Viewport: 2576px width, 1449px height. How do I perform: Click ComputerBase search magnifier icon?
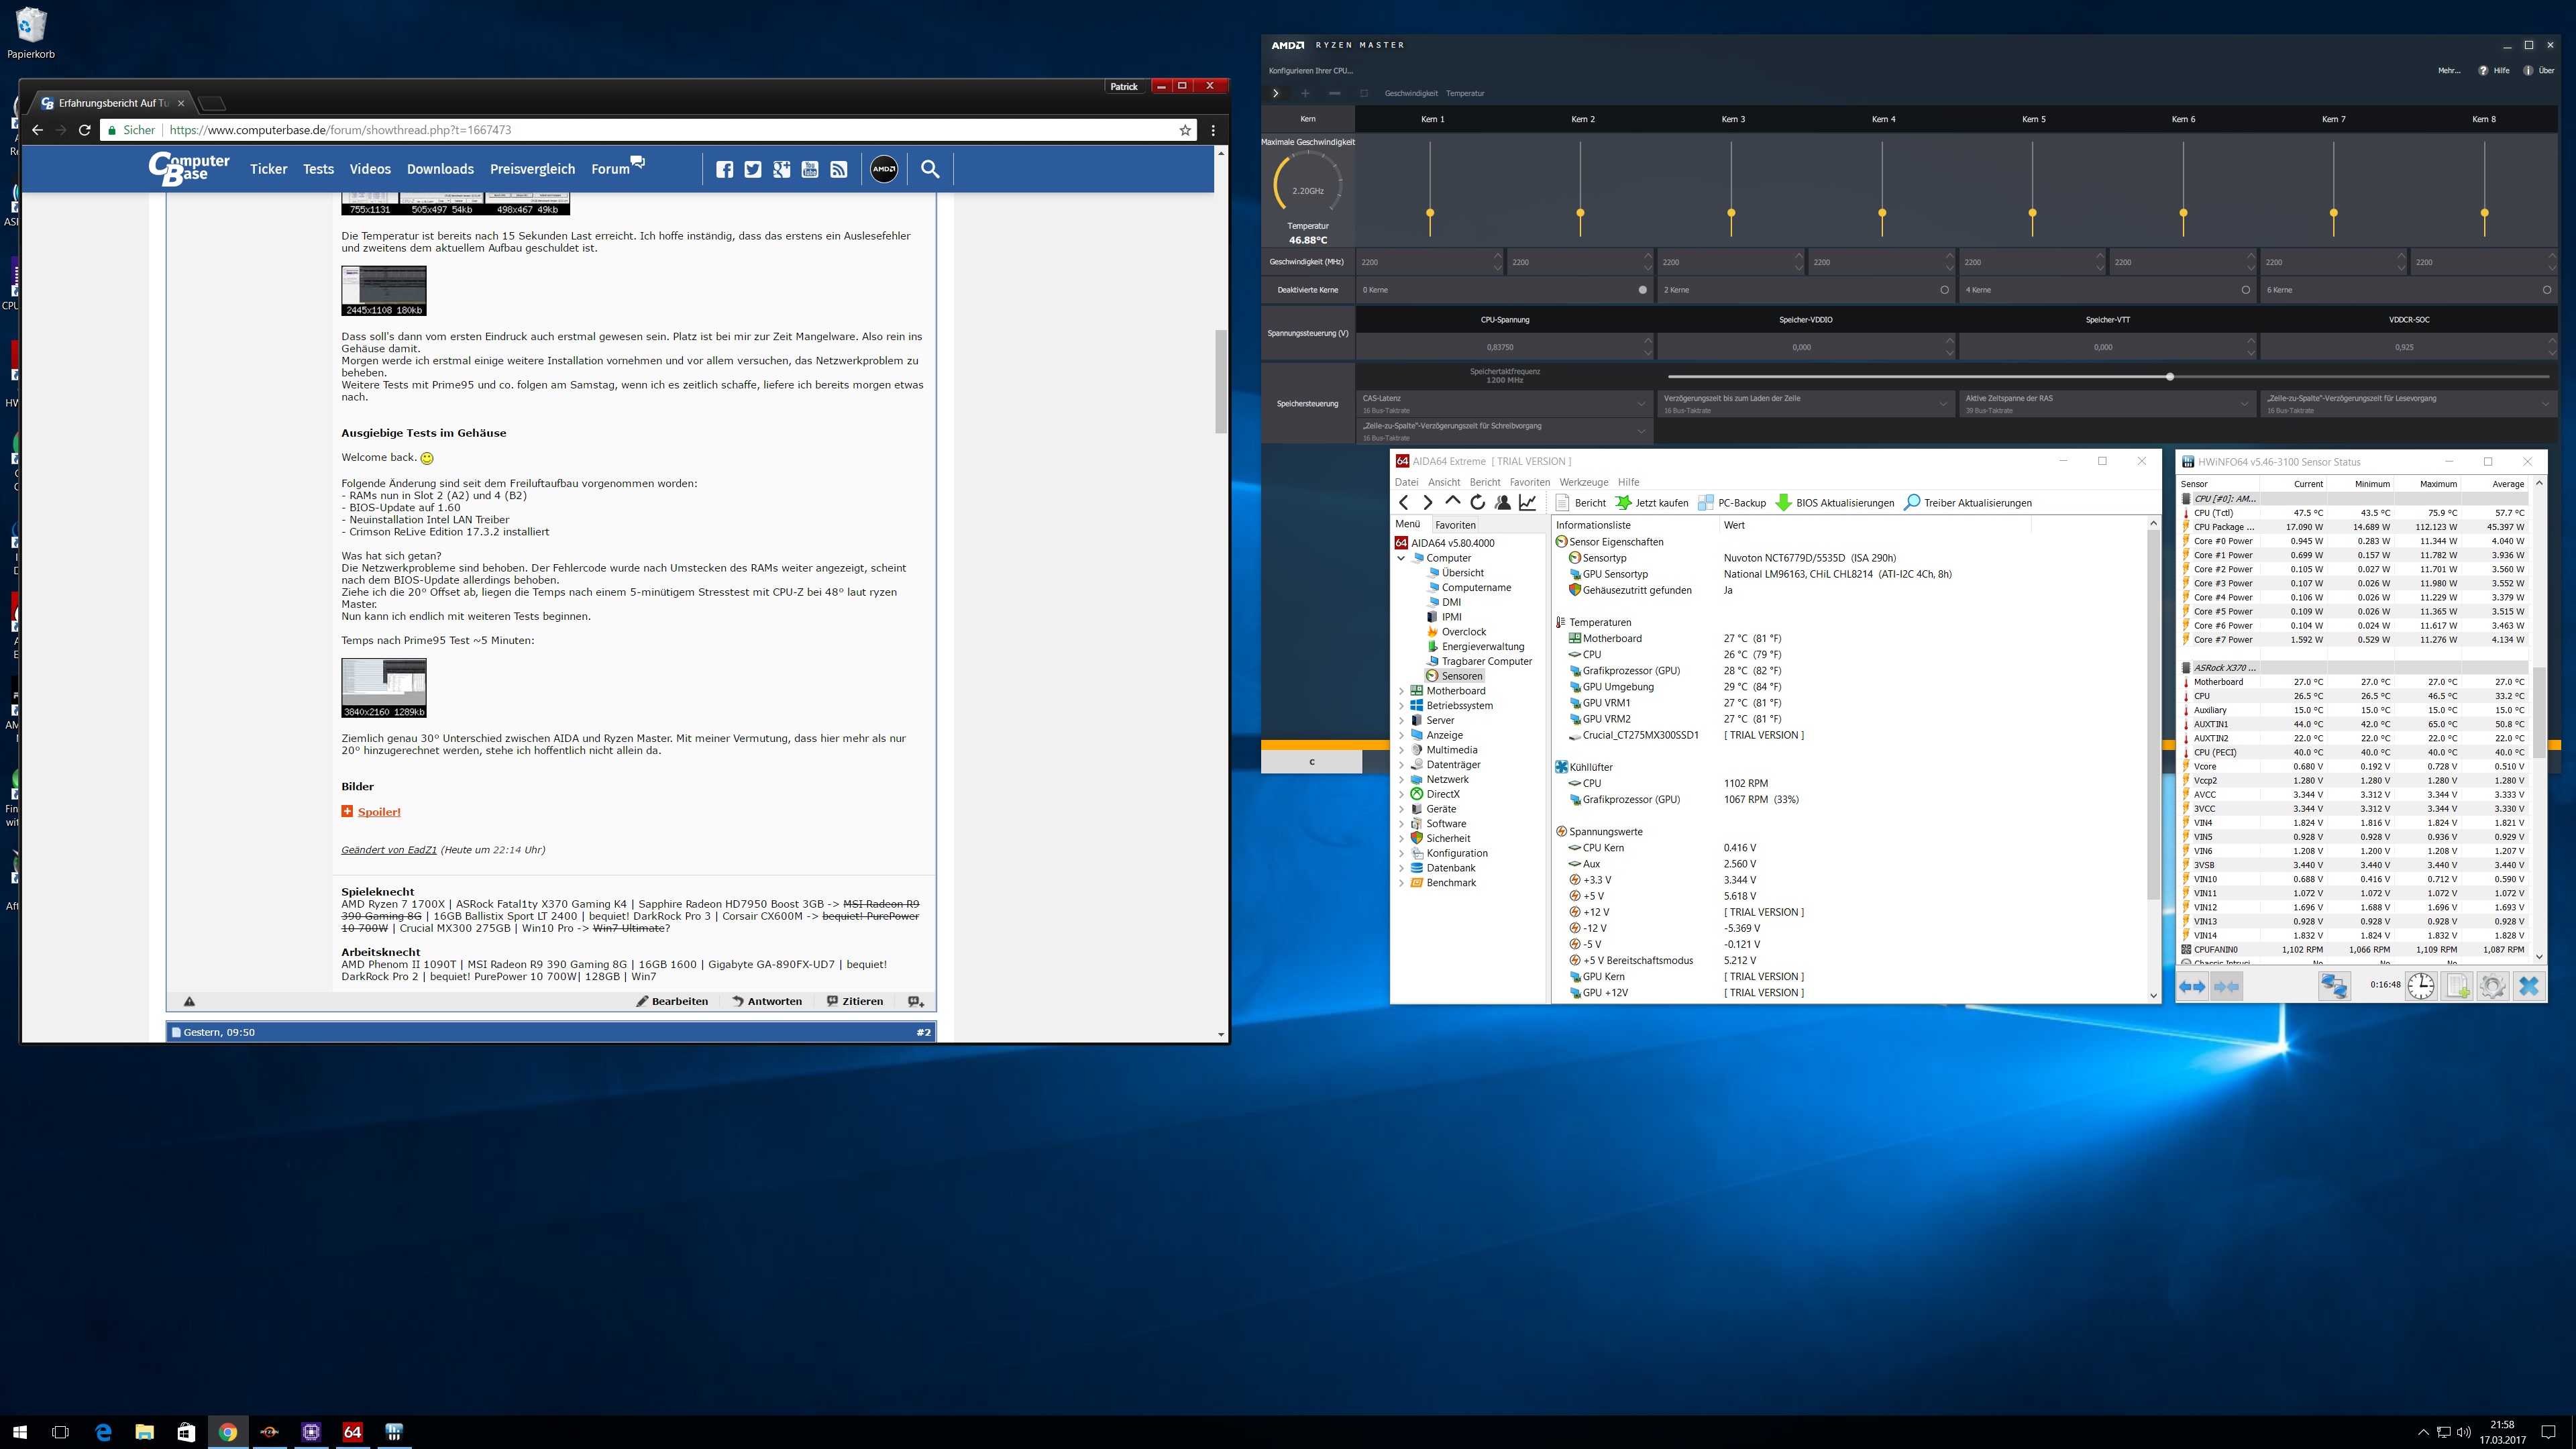click(930, 169)
